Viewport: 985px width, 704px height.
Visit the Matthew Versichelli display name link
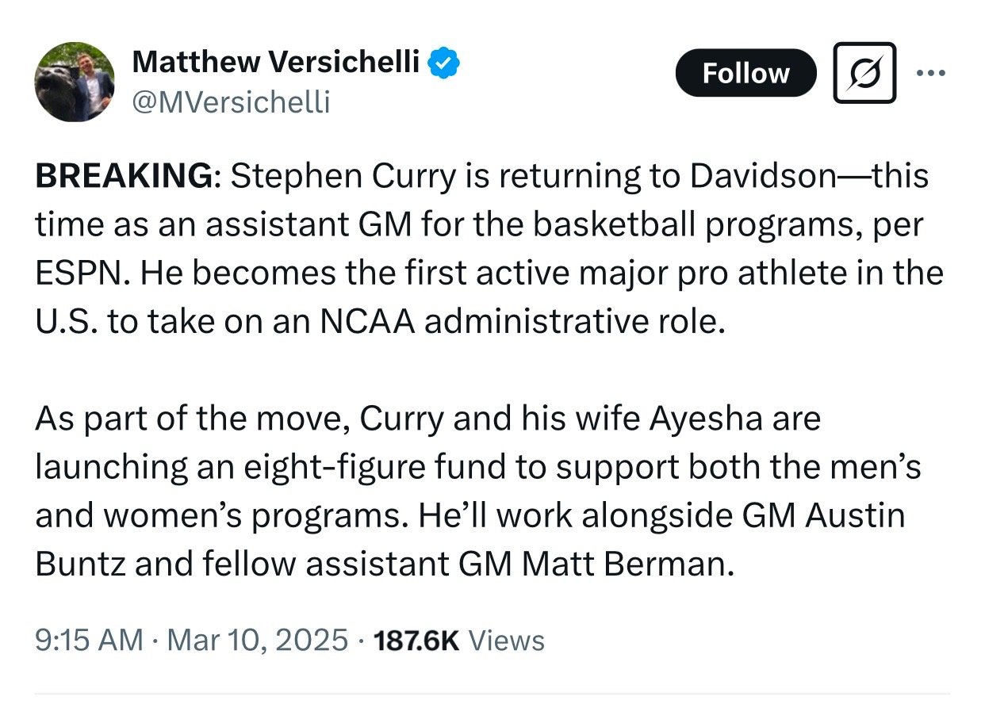tap(275, 61)
